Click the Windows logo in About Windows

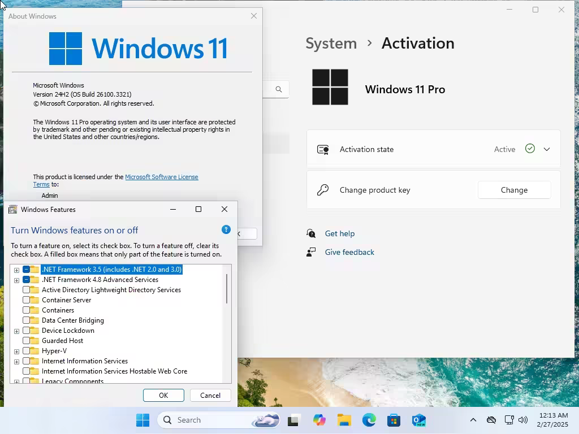[66, 49]
